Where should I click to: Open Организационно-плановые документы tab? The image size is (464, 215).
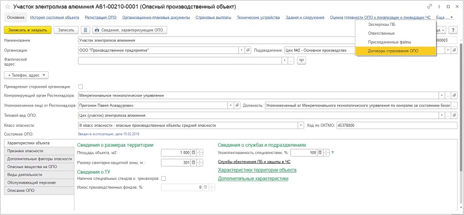(157, 18)
